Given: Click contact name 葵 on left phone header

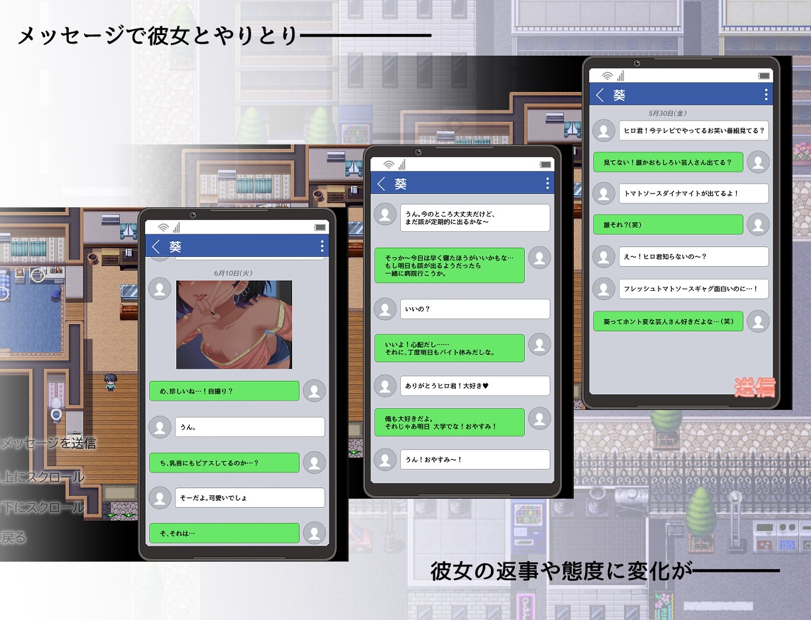Looking at the screenshot, I should pos(175,247).
